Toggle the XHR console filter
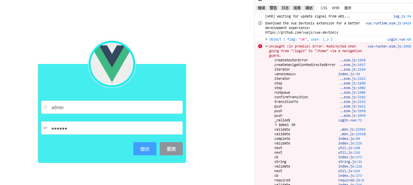This screenshot has width=413, height=185. [336, 8]
